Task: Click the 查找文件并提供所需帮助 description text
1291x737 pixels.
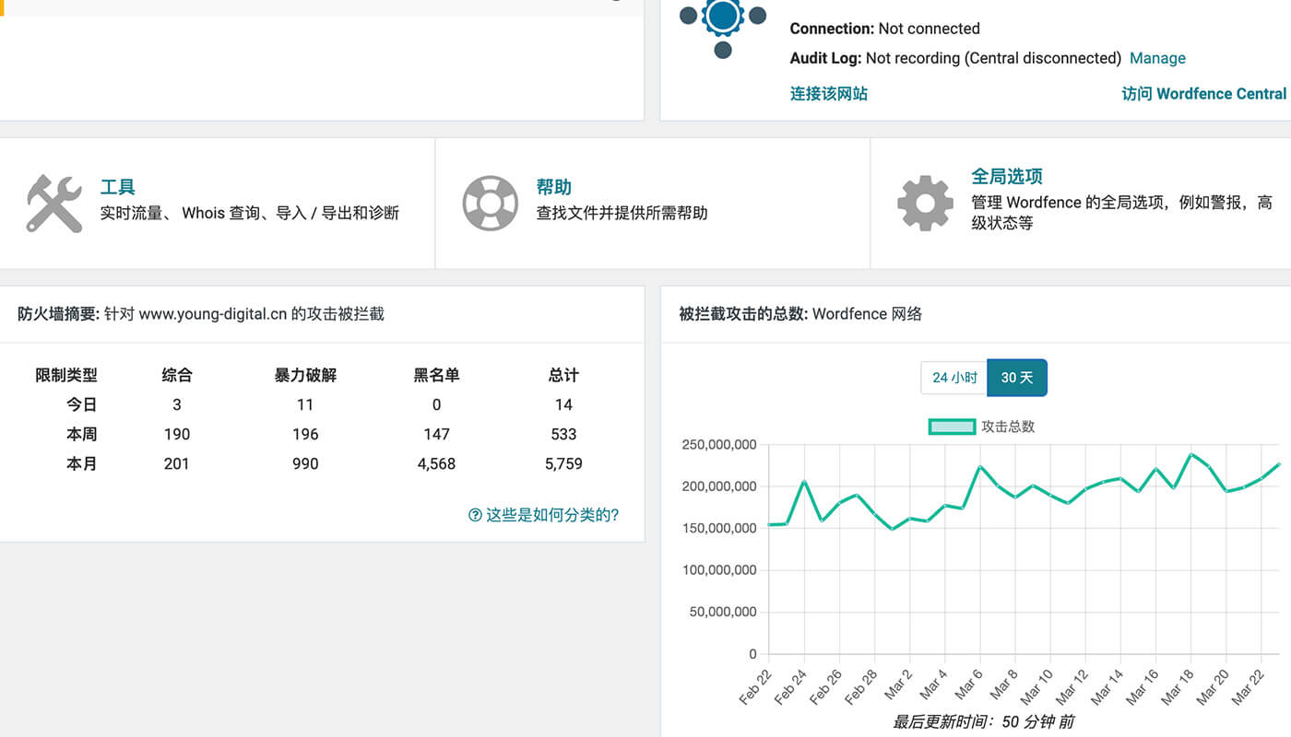Action: click(622, 213)
